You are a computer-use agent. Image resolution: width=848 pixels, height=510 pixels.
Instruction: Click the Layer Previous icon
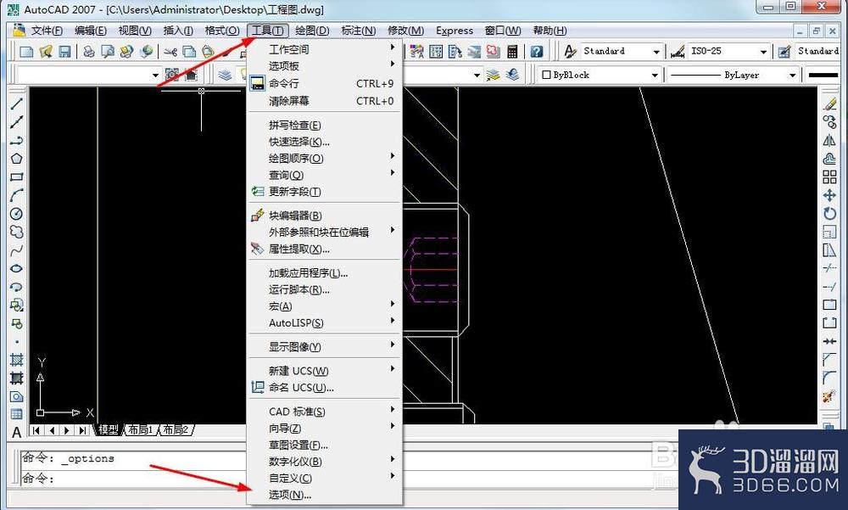pos(512,75)
